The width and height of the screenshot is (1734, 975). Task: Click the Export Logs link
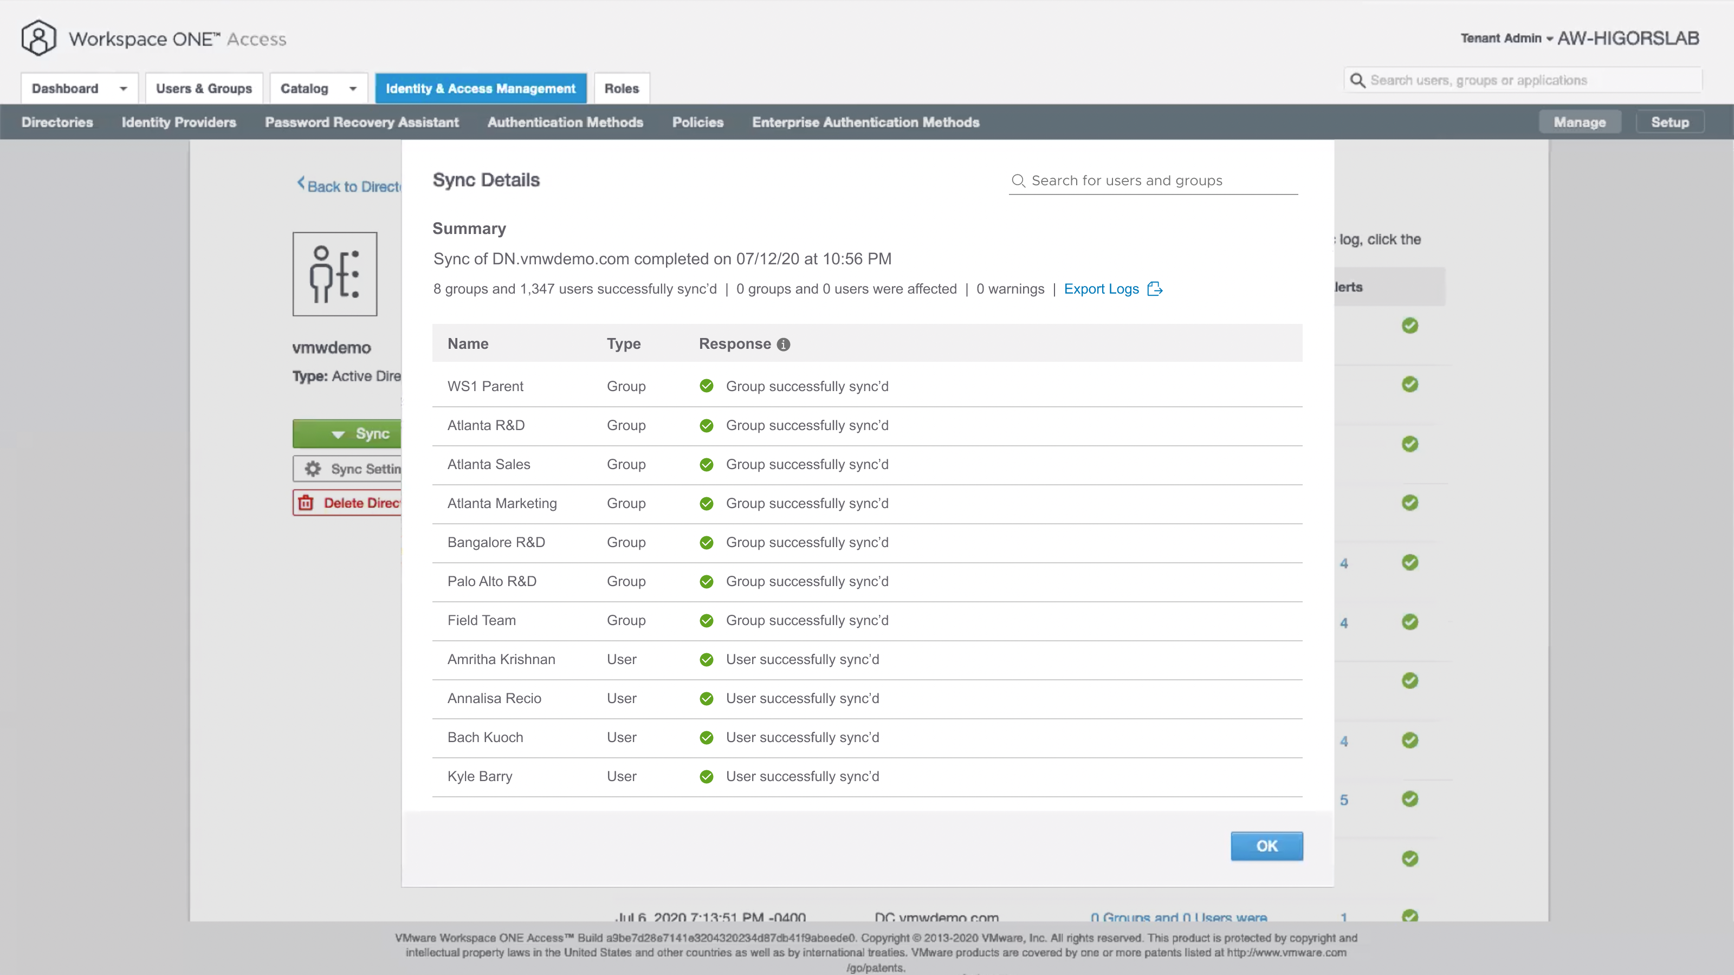[x=1101, y=289]
